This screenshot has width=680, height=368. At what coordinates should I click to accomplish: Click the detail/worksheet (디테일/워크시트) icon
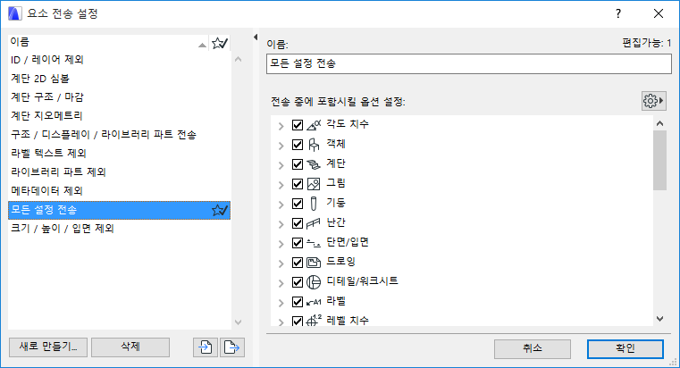click(314, 282)
